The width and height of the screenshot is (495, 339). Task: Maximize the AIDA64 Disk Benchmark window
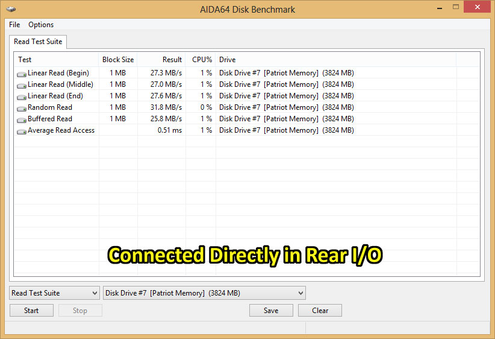coord(455,7)
